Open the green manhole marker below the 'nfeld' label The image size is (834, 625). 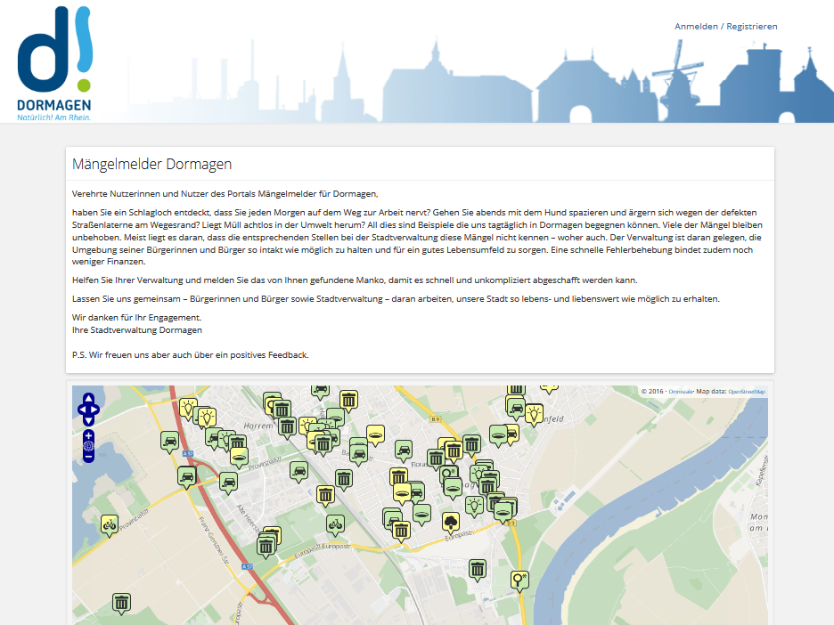[498, 434]
